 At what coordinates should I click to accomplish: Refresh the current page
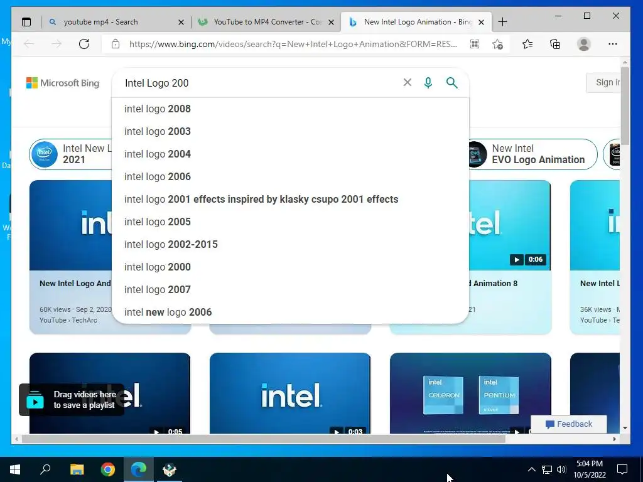pos(84,44)
